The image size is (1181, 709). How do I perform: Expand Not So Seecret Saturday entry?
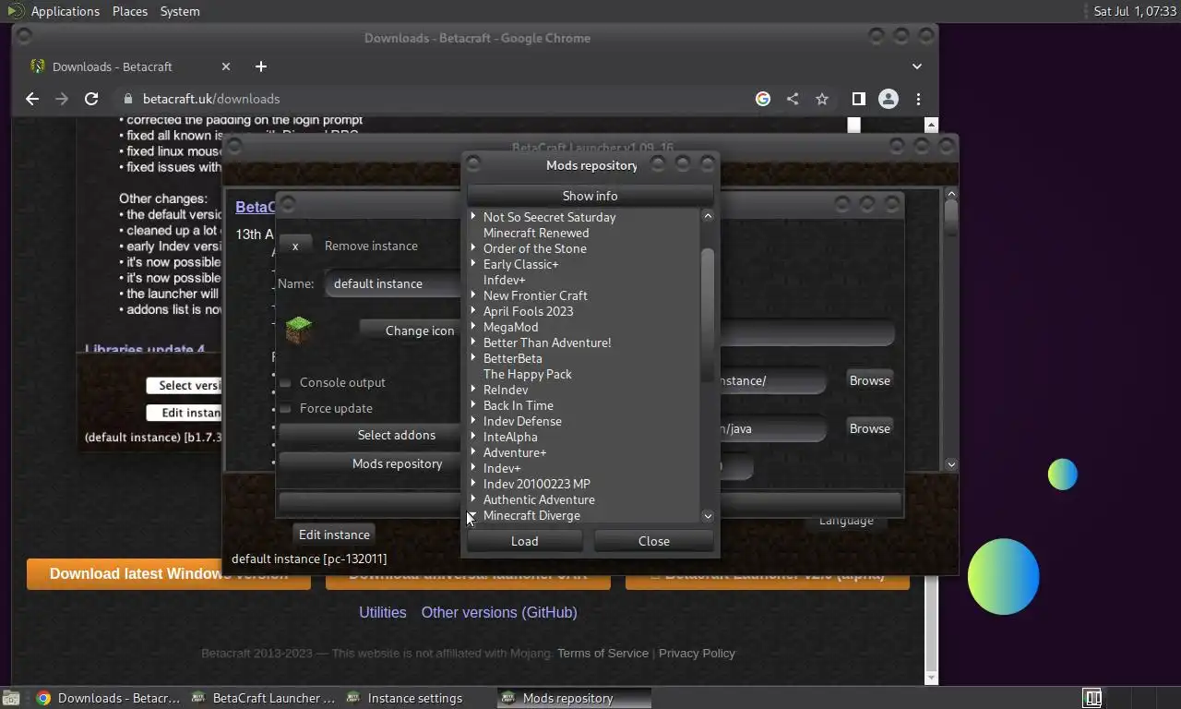[x=473, y=217]
